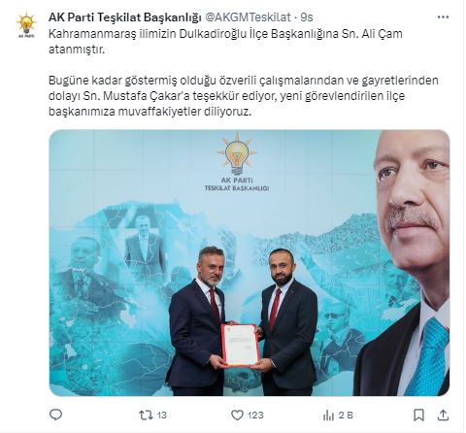
Task: Click the large portrait on photo's right side
Action: click(404, 263)
